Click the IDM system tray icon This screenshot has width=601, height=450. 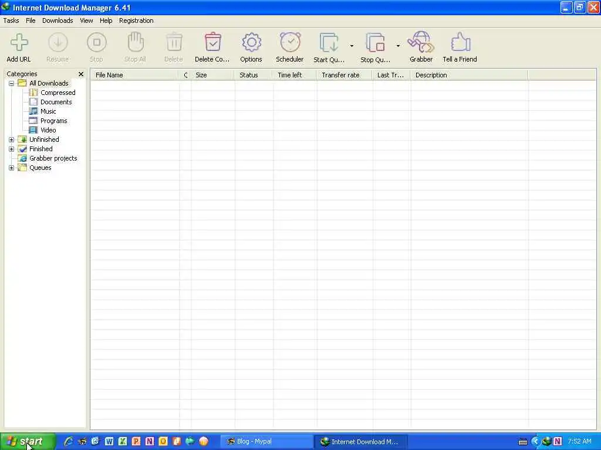click(546, 442)
